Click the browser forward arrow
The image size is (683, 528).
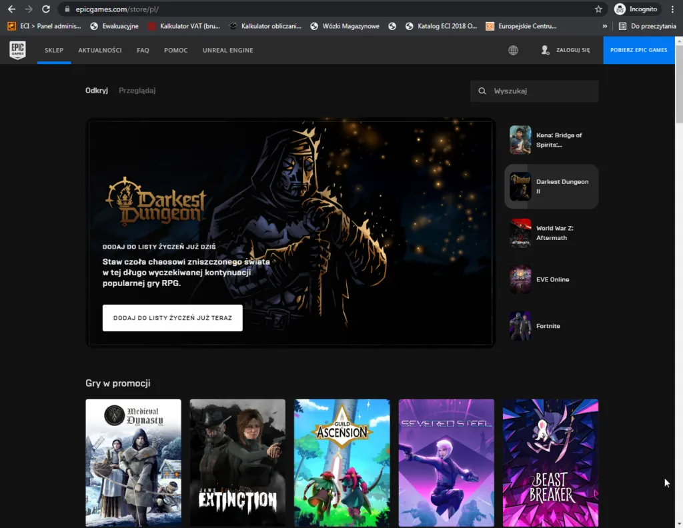[x=29, y=9]
